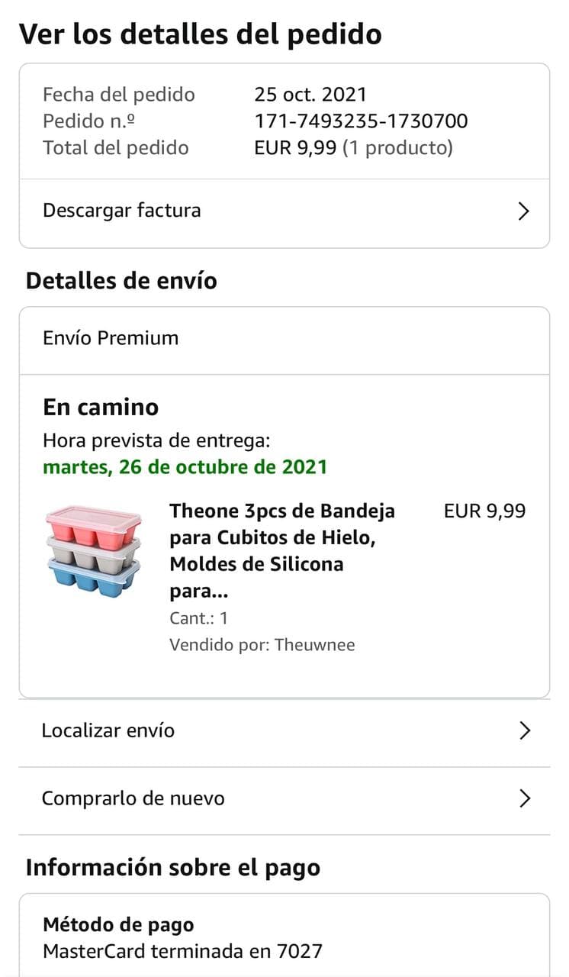Click the Método de pago label
The height and width of the screenshot is (977, 569).
coord(118,925)
